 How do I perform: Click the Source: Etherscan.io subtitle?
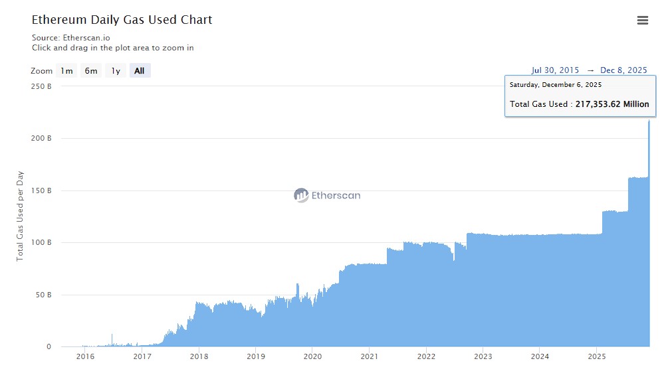71,38
